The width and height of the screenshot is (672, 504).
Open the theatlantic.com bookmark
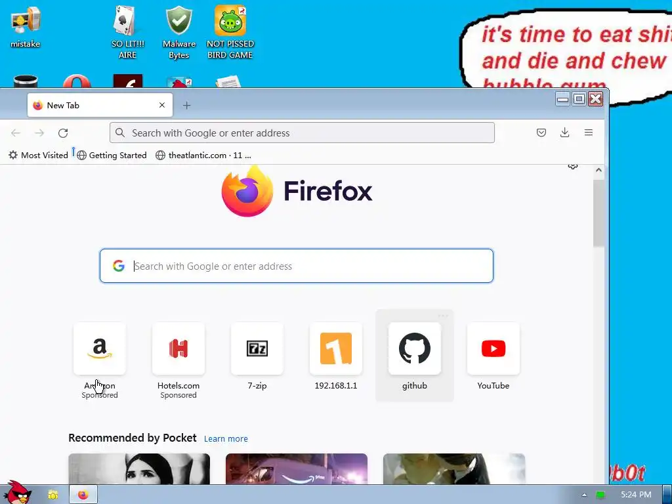point(203,155)
